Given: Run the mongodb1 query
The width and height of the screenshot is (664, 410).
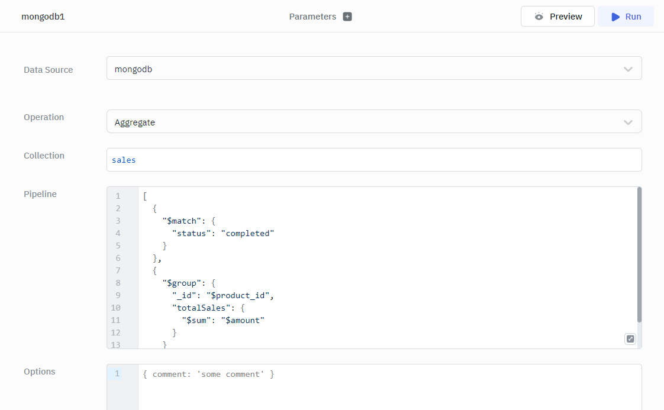Looking at the screenshot, I should [x=626, y=17].
